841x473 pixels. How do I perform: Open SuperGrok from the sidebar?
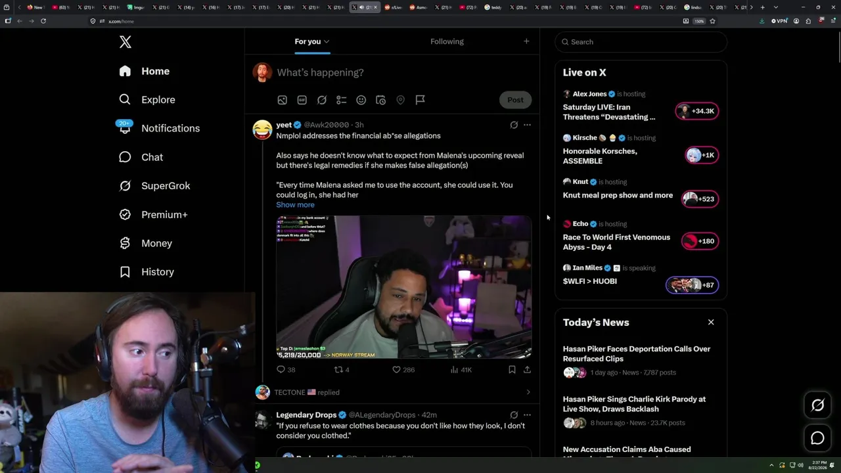(154, 186)
